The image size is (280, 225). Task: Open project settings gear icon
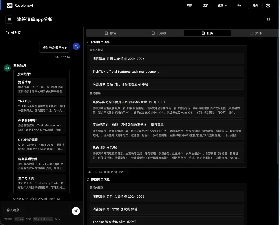(268, 19)
